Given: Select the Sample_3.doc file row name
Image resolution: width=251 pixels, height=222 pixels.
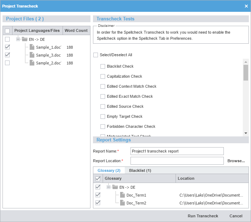Looking at the screenshot, I should [49, 55].
